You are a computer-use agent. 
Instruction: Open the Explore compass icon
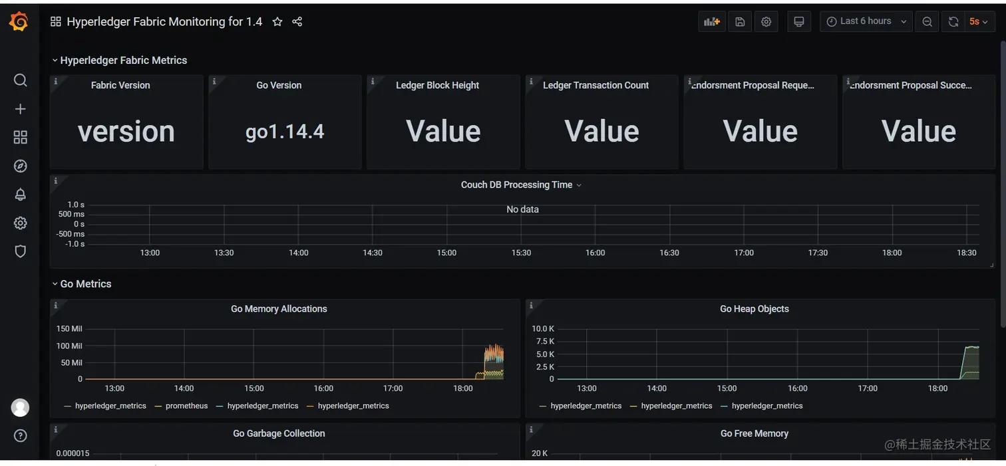tap(20, 166)
